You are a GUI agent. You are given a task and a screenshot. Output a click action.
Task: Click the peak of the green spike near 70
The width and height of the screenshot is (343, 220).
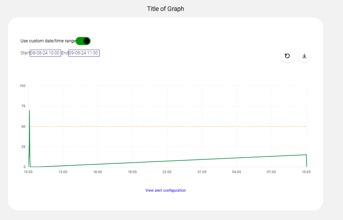[29, 110]
